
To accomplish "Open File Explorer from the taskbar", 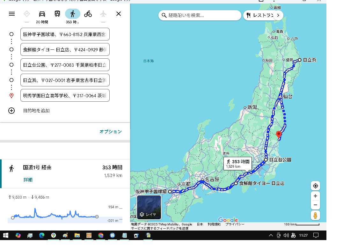I will pyautogui.click(x=77, y=235).
